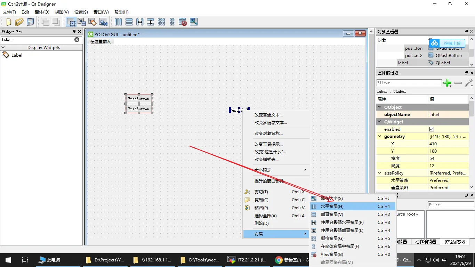Click the Save floppy disk toolbar icon
The height and width of the screenshot is (267, 475).
pyautogui.click(x=30, y=22)
